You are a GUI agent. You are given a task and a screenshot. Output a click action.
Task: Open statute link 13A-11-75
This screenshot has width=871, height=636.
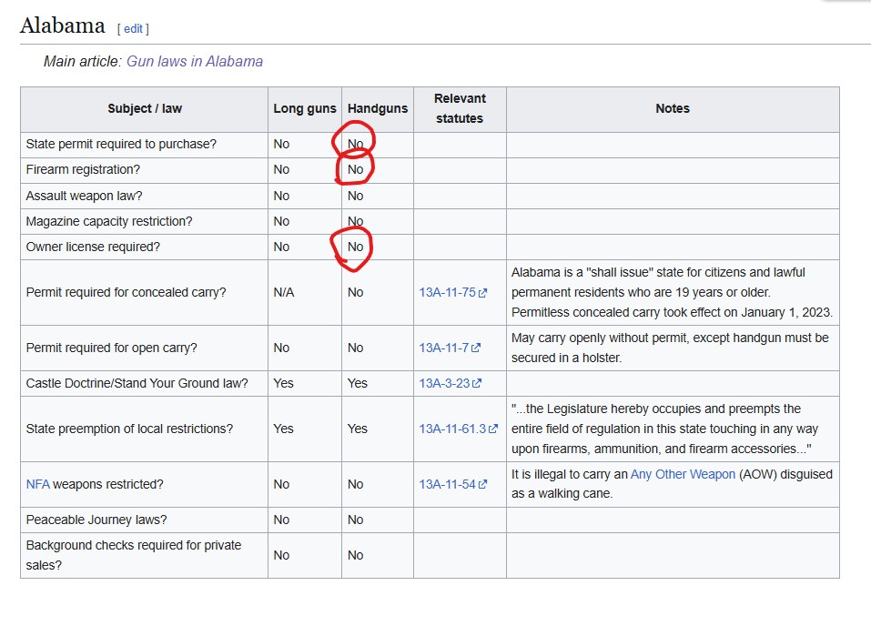pyautogui.click(x=447, y=292)
